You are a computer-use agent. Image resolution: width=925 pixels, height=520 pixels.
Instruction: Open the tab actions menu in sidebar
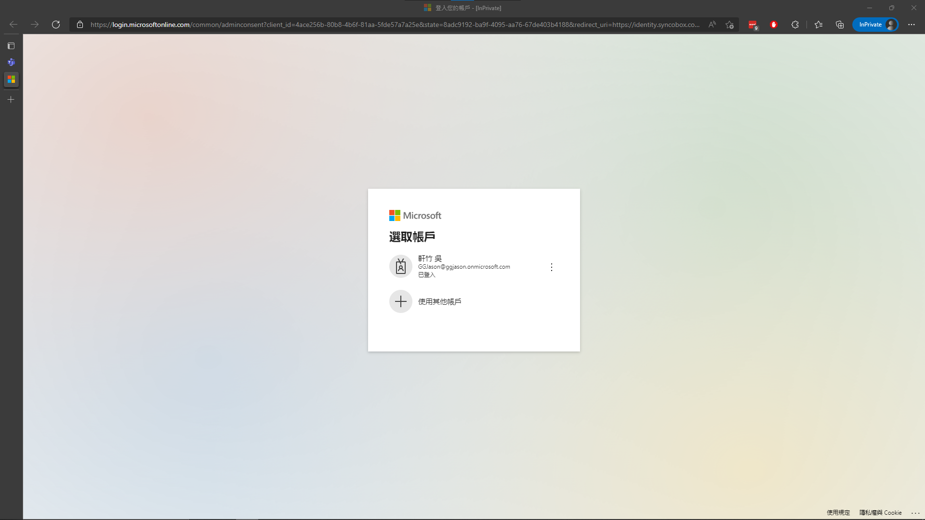(11, 46)
